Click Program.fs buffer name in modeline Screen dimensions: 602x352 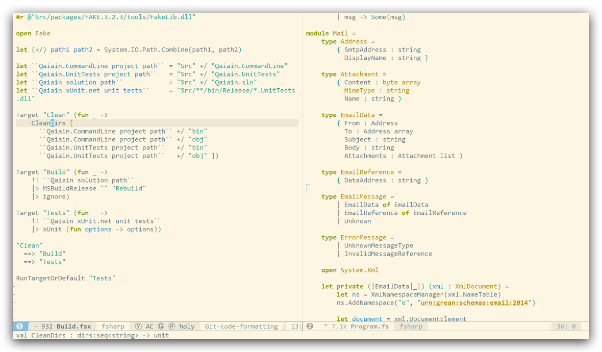pos(369,326)
